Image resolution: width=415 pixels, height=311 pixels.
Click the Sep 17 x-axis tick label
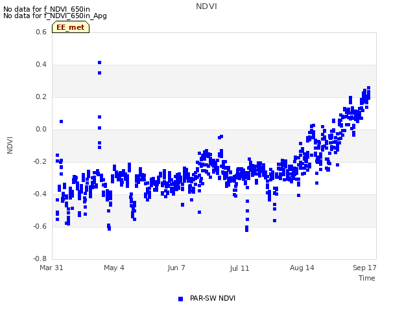[364, 268]
